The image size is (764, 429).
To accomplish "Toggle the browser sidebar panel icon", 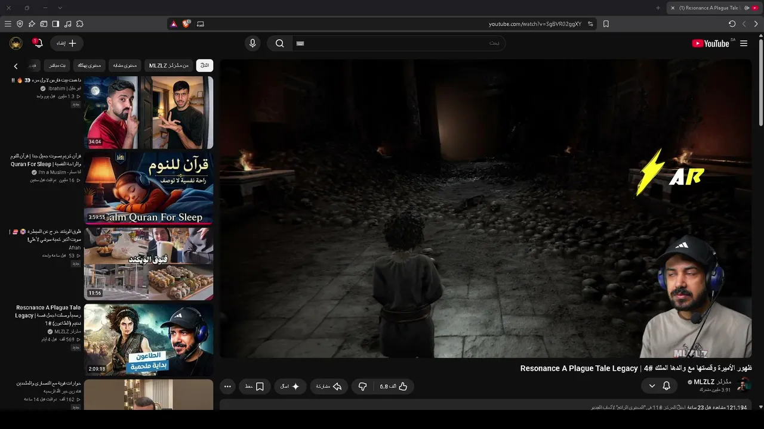I will tap(56, 24).
